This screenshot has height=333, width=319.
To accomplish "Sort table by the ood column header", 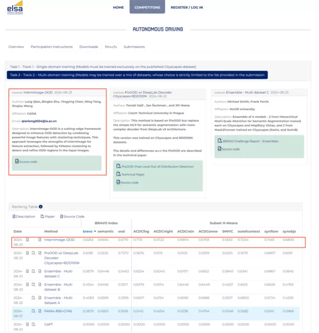I will pyautogui.click(x=121, y=231).
